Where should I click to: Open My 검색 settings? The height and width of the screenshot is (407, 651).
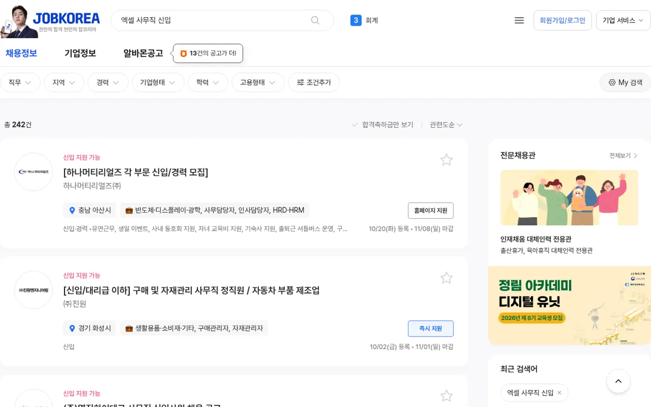pos(625,82)
